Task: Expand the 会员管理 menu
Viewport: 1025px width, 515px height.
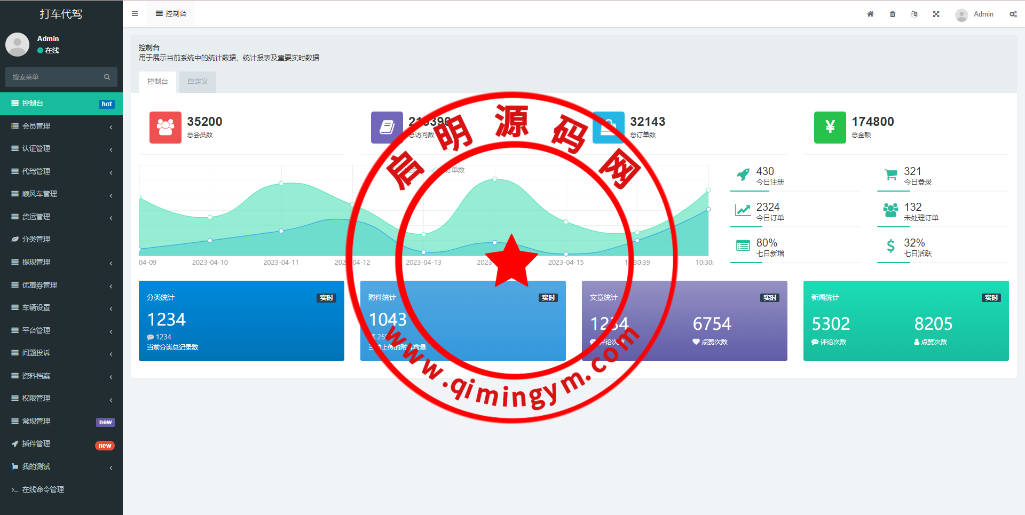Action: click(61, 126)
